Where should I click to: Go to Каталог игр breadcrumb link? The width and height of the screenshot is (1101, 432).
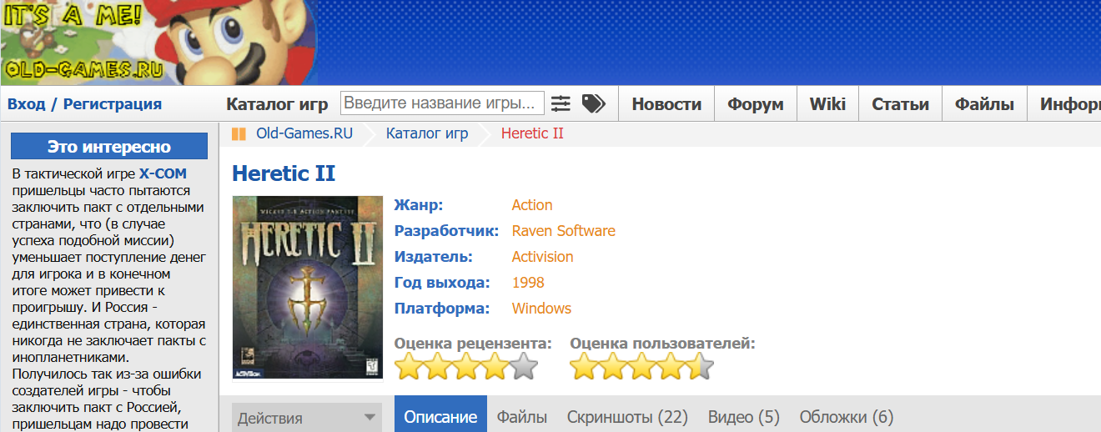pyautogui.click(x=427, y=133)
